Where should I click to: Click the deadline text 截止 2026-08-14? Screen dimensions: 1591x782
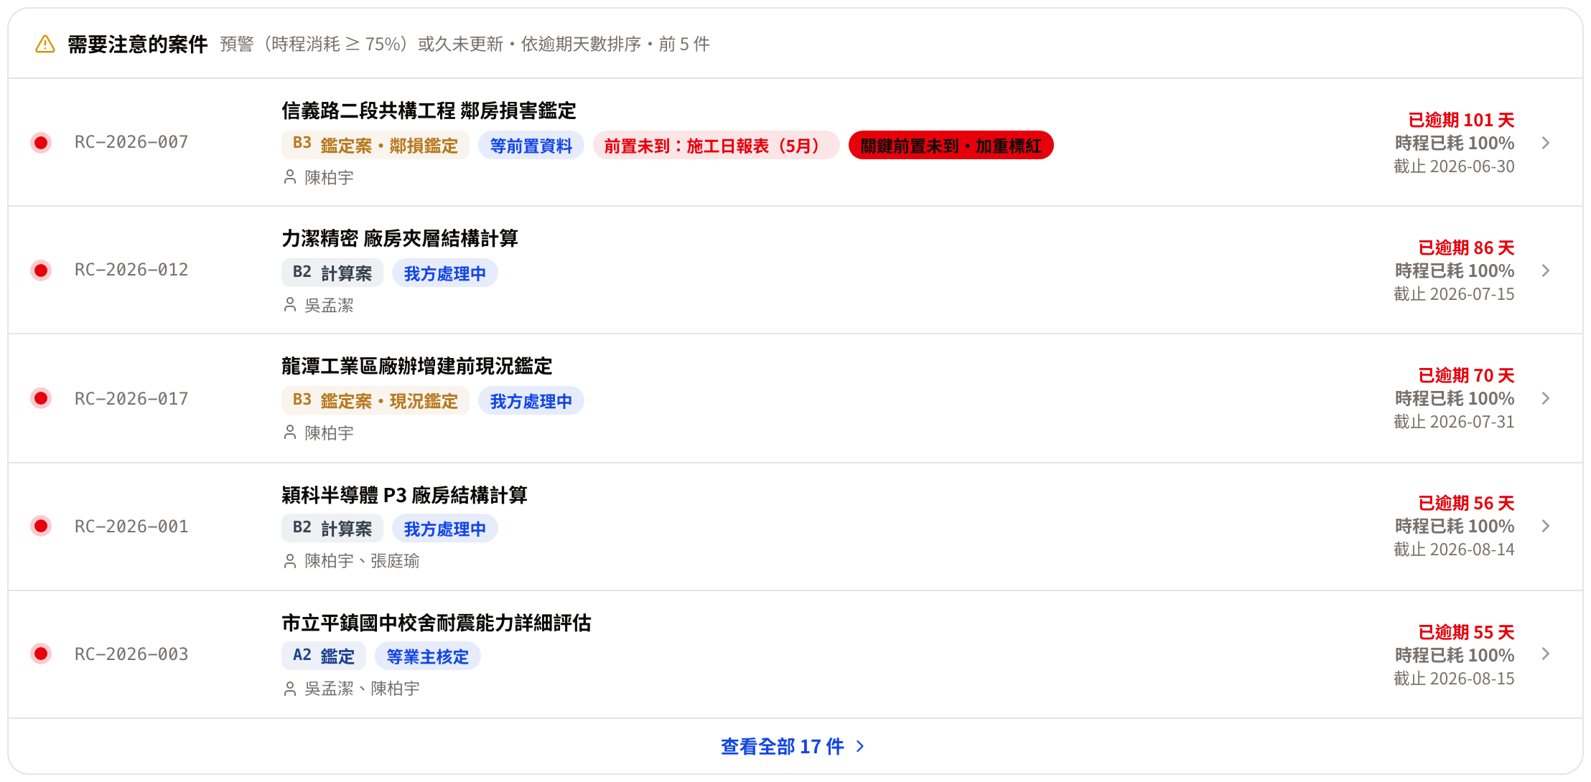(1454, 550)
